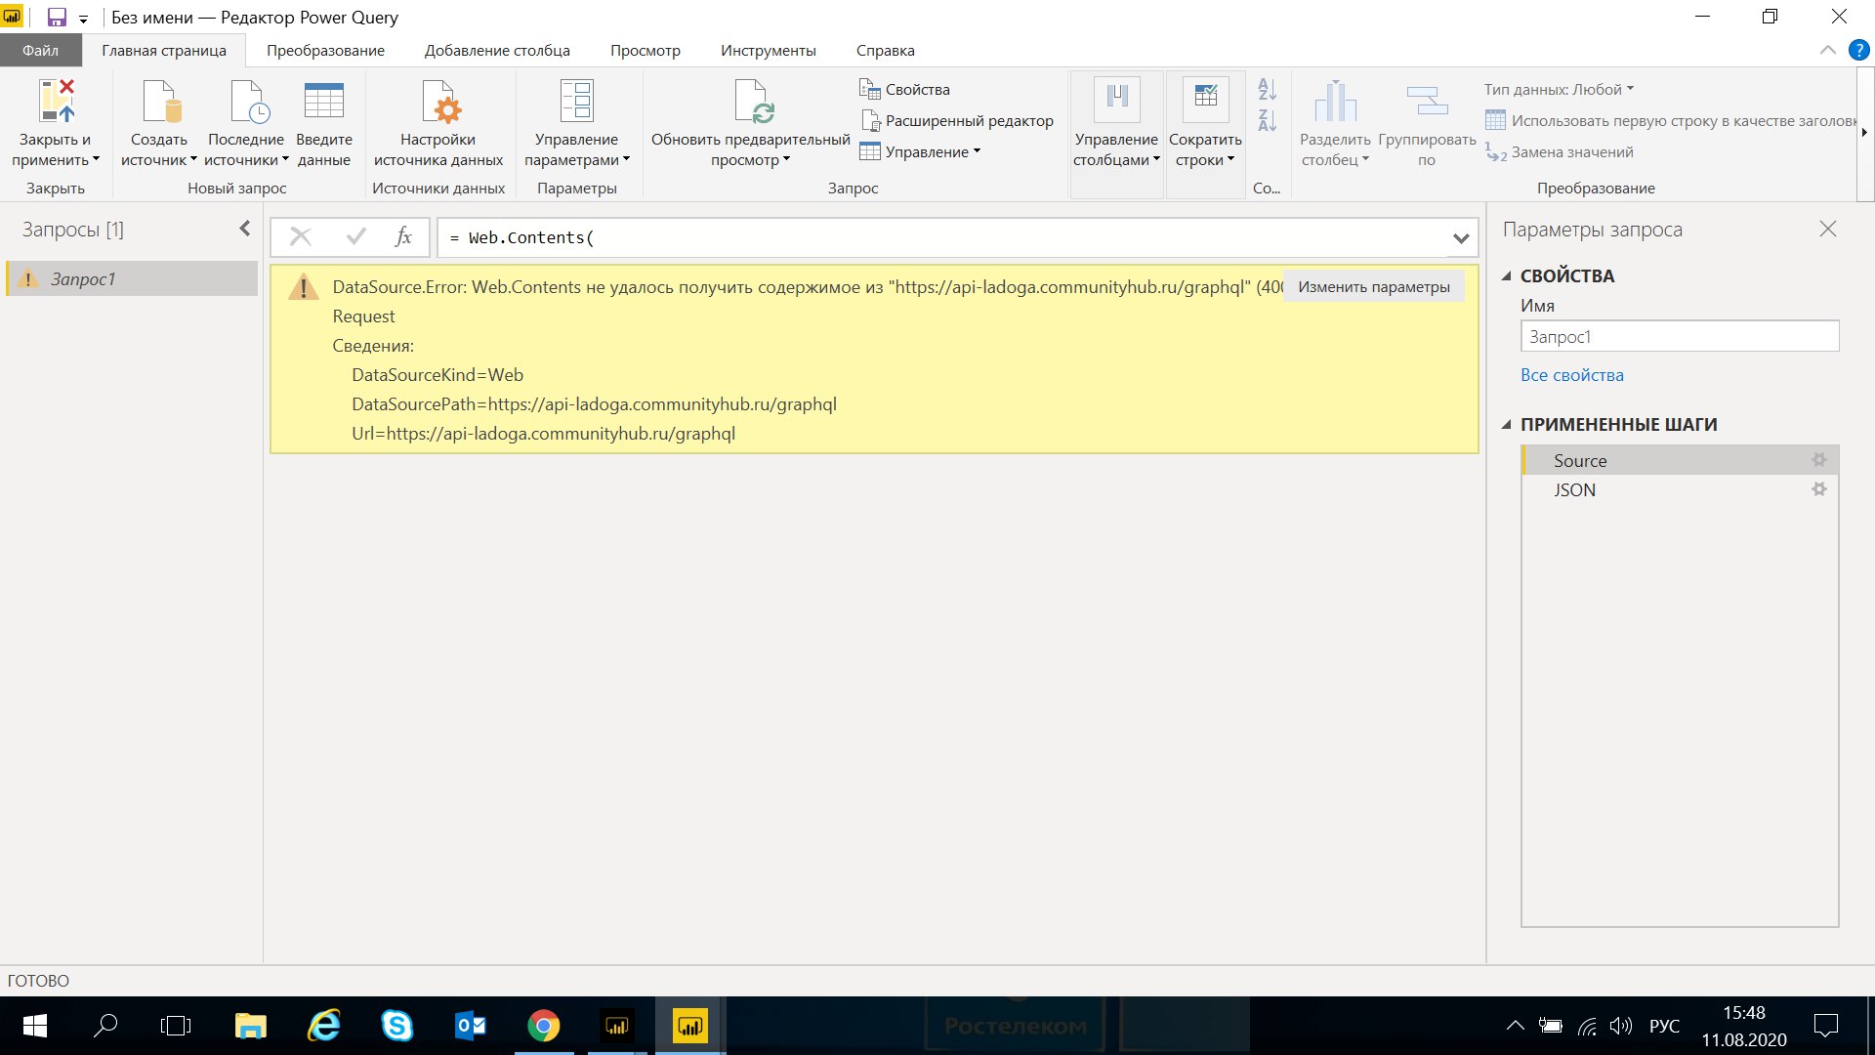This screenshot has height=1055, width=1875.
Task: Click the fx formula icon
Action: [x=403, y=237]
